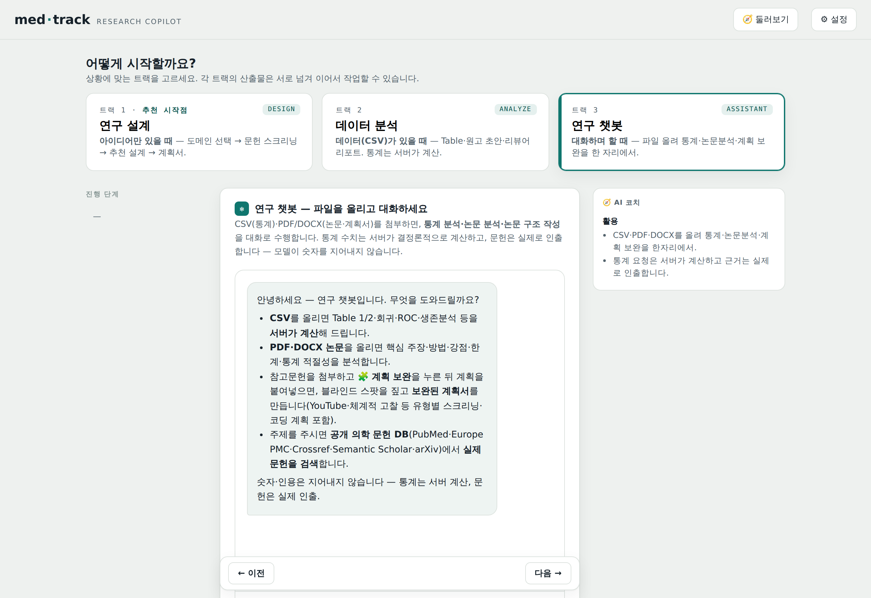871x598 pixels.
Task: Click the 어떻게 시작할까요? heading
Action: tap(141, 63)
